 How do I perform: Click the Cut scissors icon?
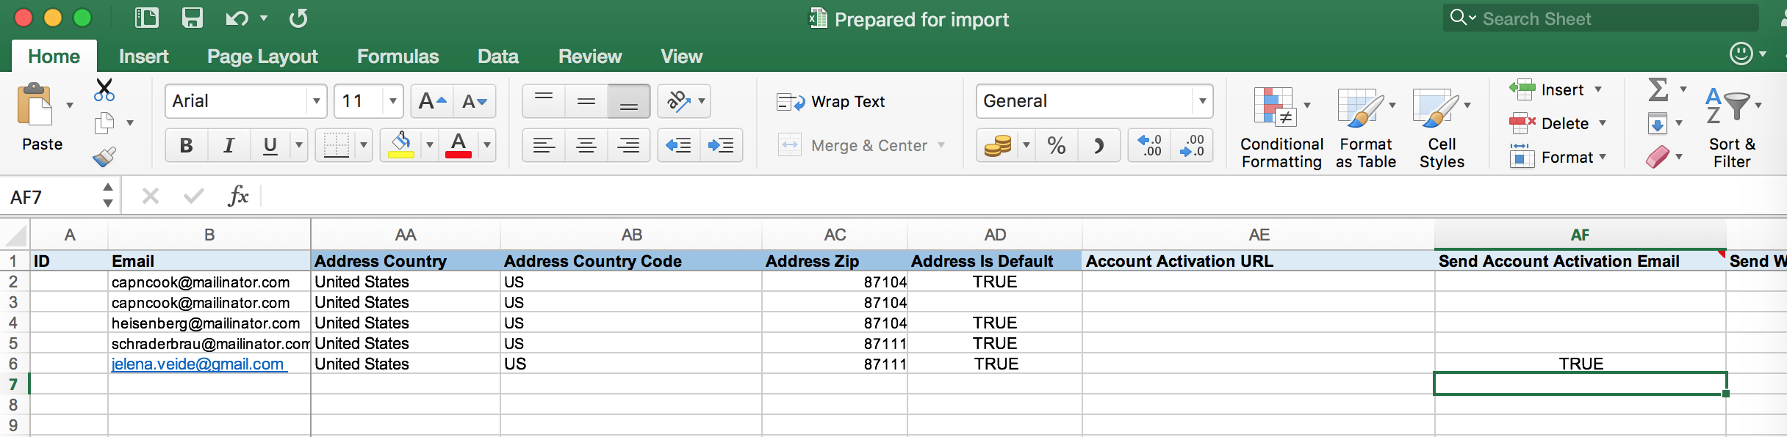[x=104, y=90]
